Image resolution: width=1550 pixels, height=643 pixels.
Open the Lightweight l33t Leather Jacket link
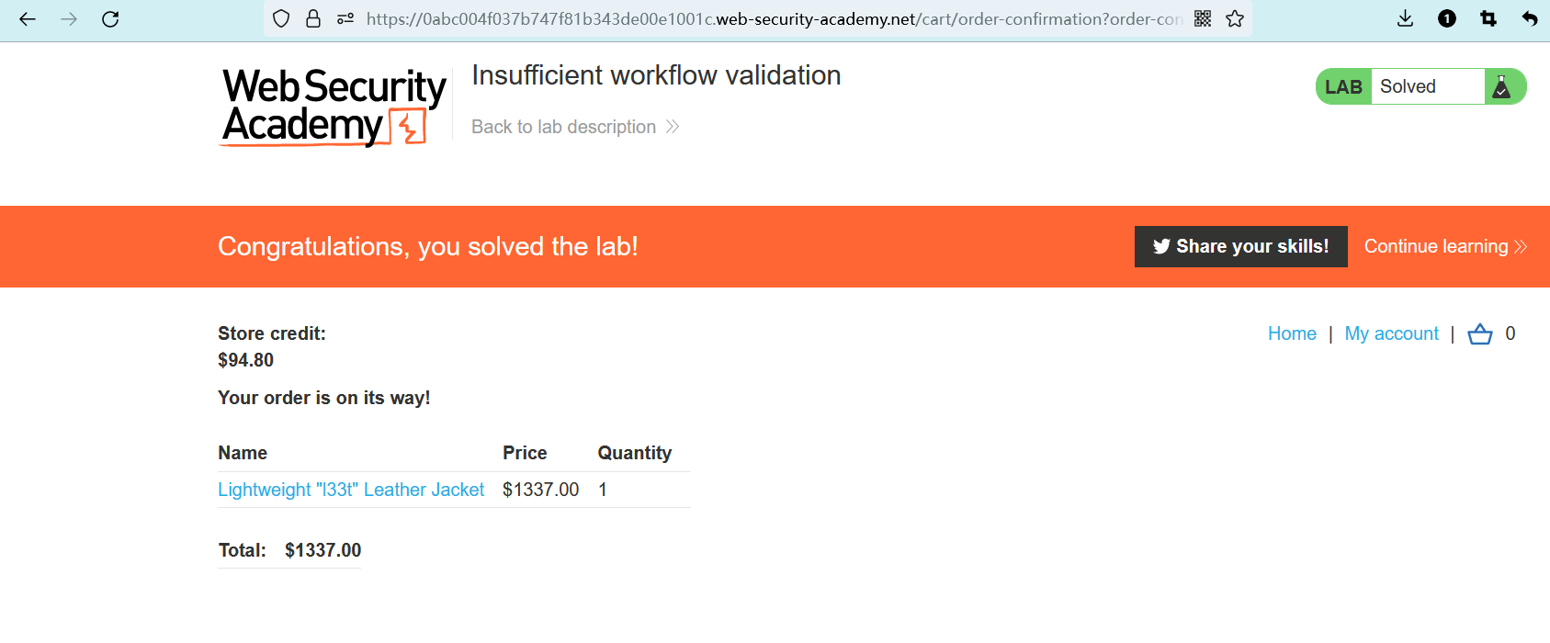[x=351, y=491]
